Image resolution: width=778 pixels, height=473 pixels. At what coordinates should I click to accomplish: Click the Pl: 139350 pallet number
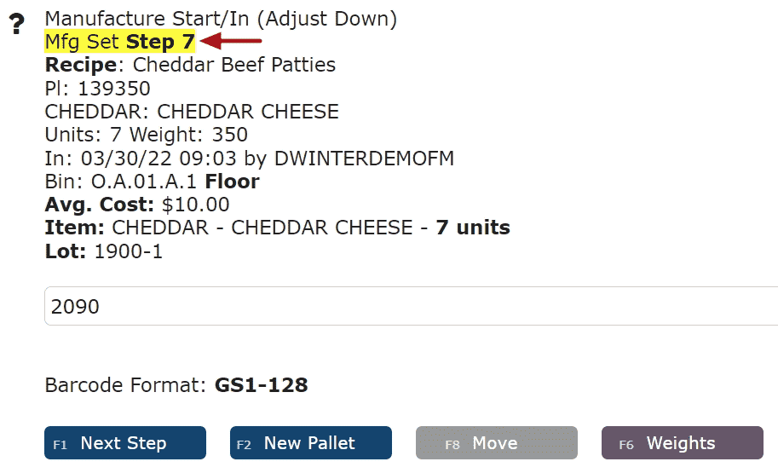pyautogui.click(x=97, y=89)
